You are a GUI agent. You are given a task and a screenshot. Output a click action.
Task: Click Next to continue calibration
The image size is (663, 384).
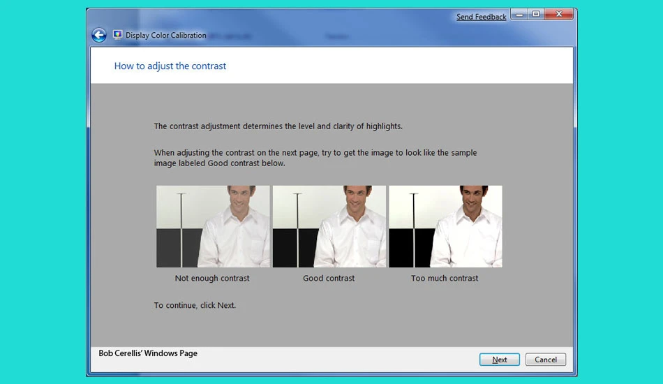pyautogui.click(x=500, y=360)
